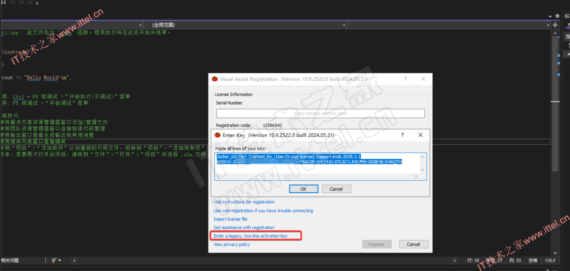Click OK in the Enter Key dialog

point(303,189)
